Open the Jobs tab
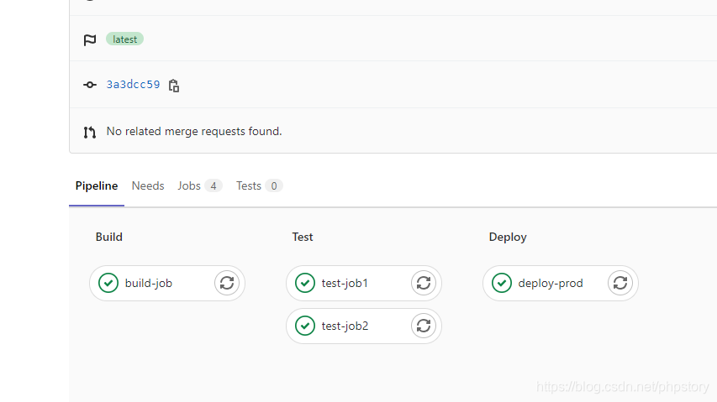 pyautogui.click(x=200, y=186)
